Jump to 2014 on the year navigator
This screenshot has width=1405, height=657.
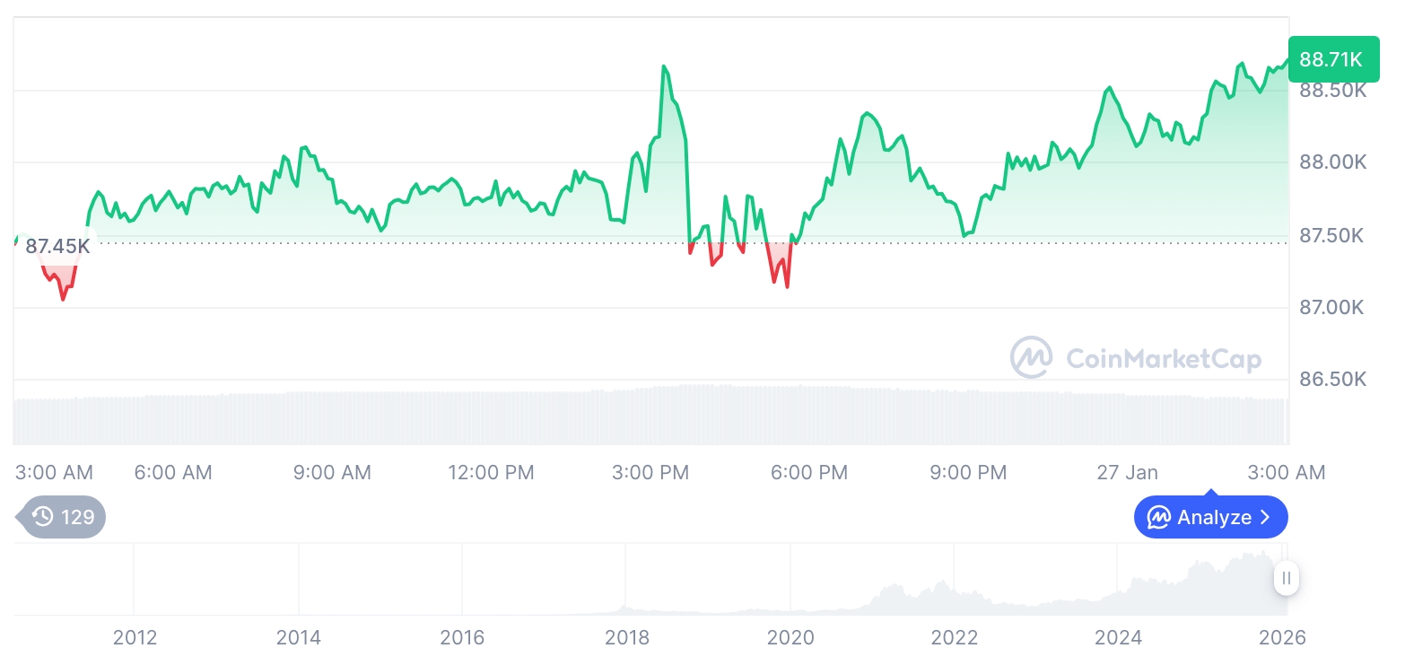[x=299, y=638]
